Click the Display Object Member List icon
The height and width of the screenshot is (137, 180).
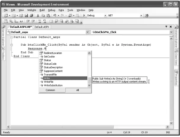coord(6,21)
